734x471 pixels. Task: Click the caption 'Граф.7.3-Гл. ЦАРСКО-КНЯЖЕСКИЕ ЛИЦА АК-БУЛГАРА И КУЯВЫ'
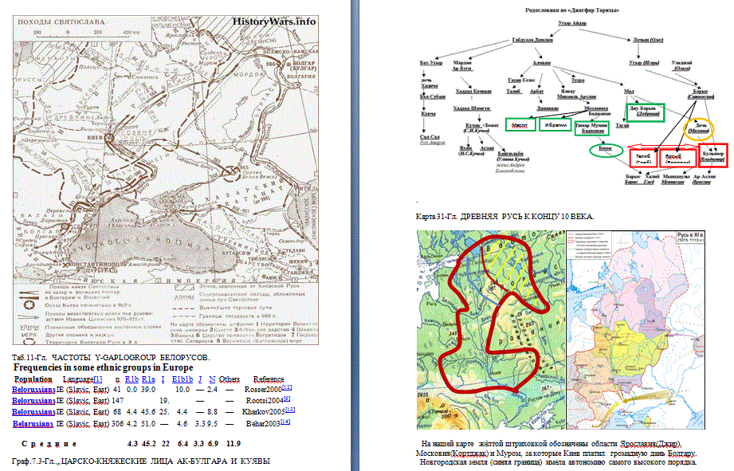click(x=141, y=461)
